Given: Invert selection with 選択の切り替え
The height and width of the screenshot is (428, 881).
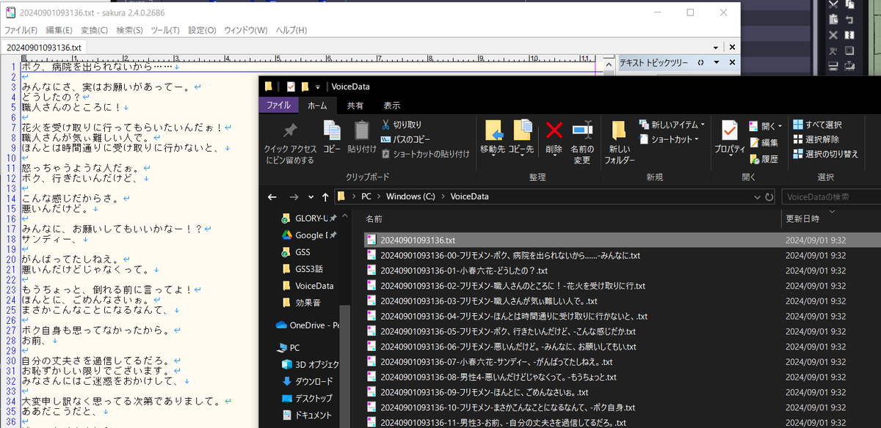Looking at the screenshot, I should pyautogui.click(x=825, y=154).
